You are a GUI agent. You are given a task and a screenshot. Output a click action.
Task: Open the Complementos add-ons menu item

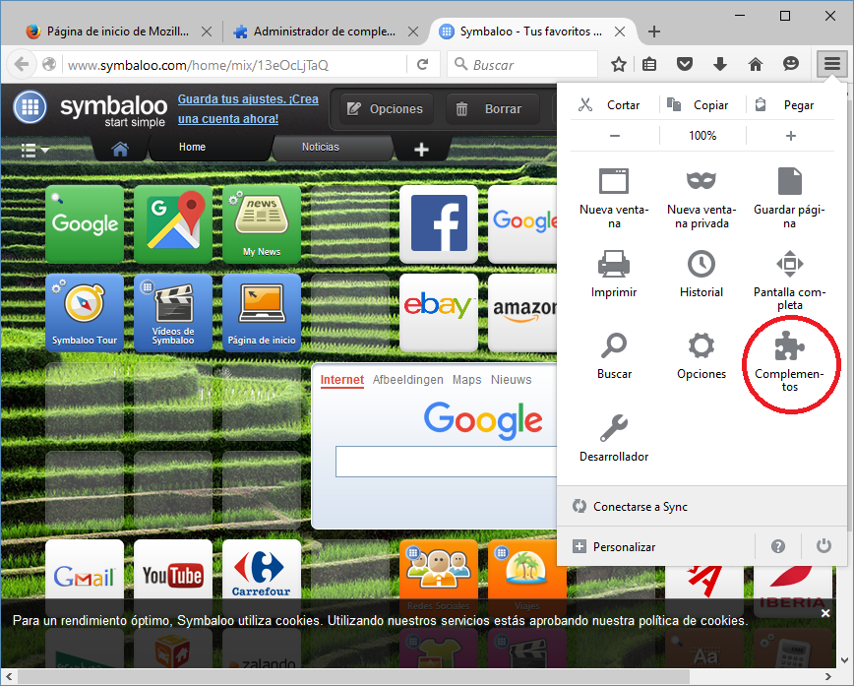[789, 362]
